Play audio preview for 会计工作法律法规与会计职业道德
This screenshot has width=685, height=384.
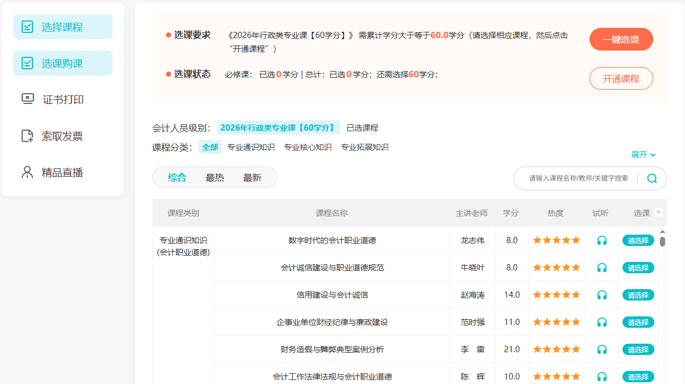tap(602, 377)
